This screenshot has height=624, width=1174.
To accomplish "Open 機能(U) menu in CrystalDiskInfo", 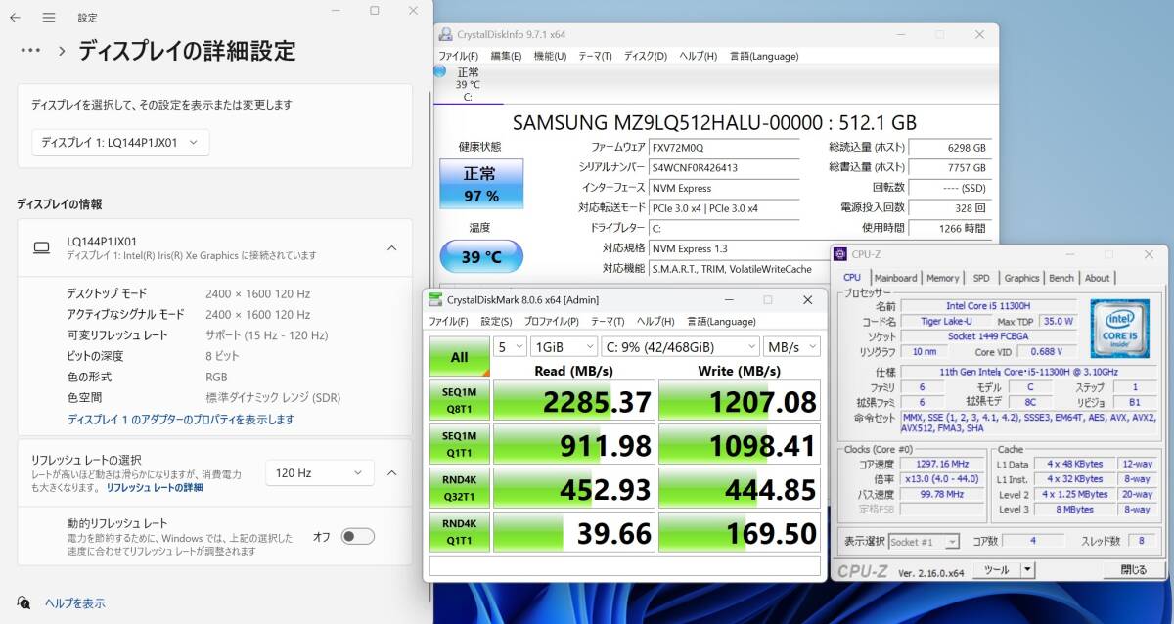I will (550, 56).
